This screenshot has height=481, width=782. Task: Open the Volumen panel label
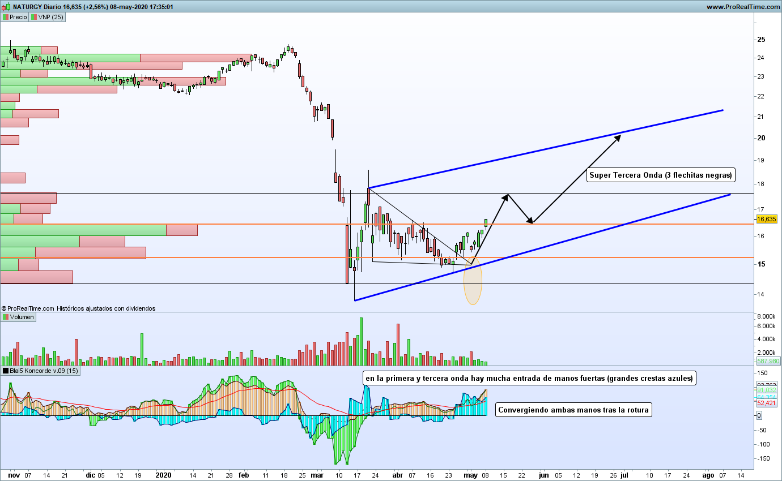(22, 317)
